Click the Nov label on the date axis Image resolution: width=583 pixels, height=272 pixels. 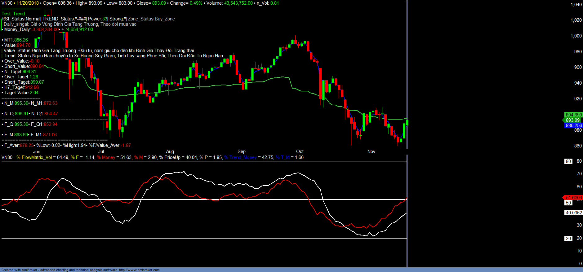(x=371, y=151)
